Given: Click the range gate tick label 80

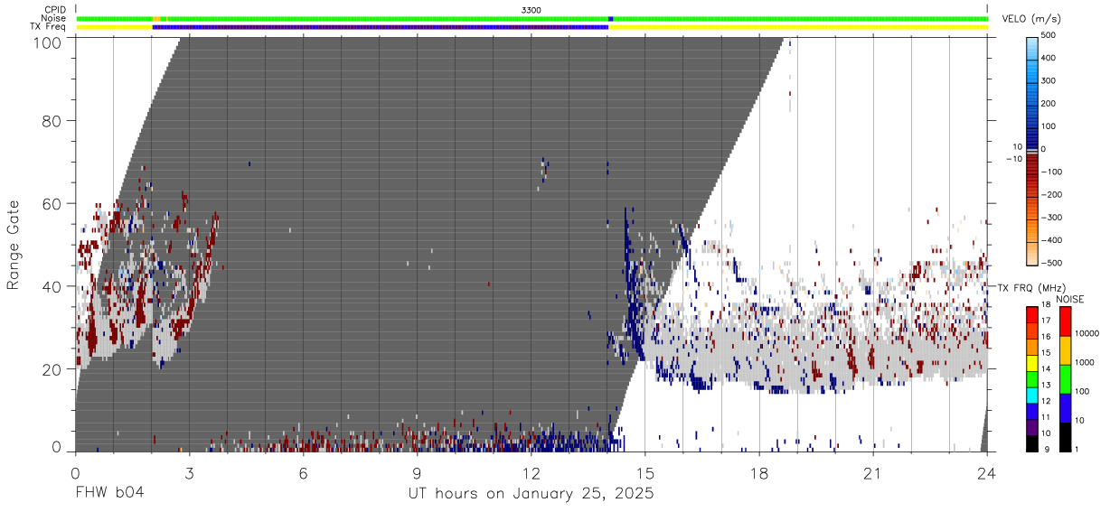Looking at the screenshot, I should tap(52, 121).
